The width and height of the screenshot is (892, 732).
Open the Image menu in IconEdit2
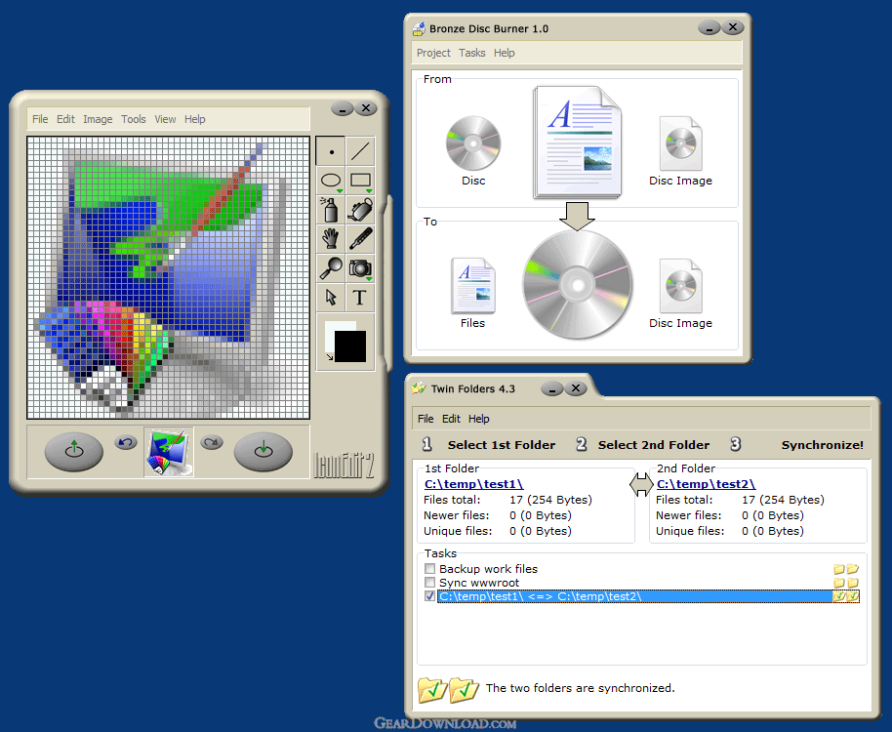(98, 119)
